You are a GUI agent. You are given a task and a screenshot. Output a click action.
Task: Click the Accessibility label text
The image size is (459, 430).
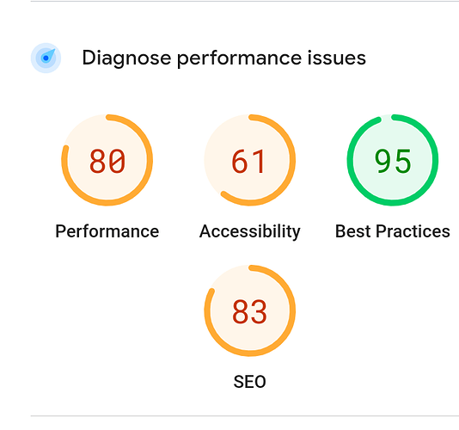pyautogui.click(x=249, y=231)
